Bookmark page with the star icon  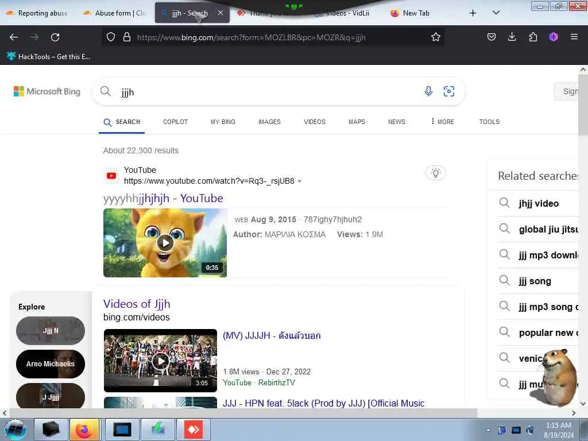pos(435,37)
